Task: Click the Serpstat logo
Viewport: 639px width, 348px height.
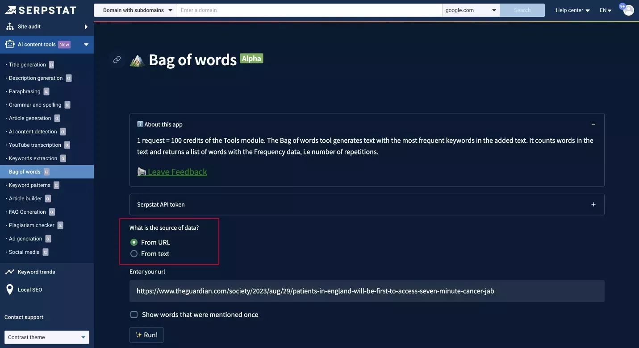Action: click(x=40, y=10)
